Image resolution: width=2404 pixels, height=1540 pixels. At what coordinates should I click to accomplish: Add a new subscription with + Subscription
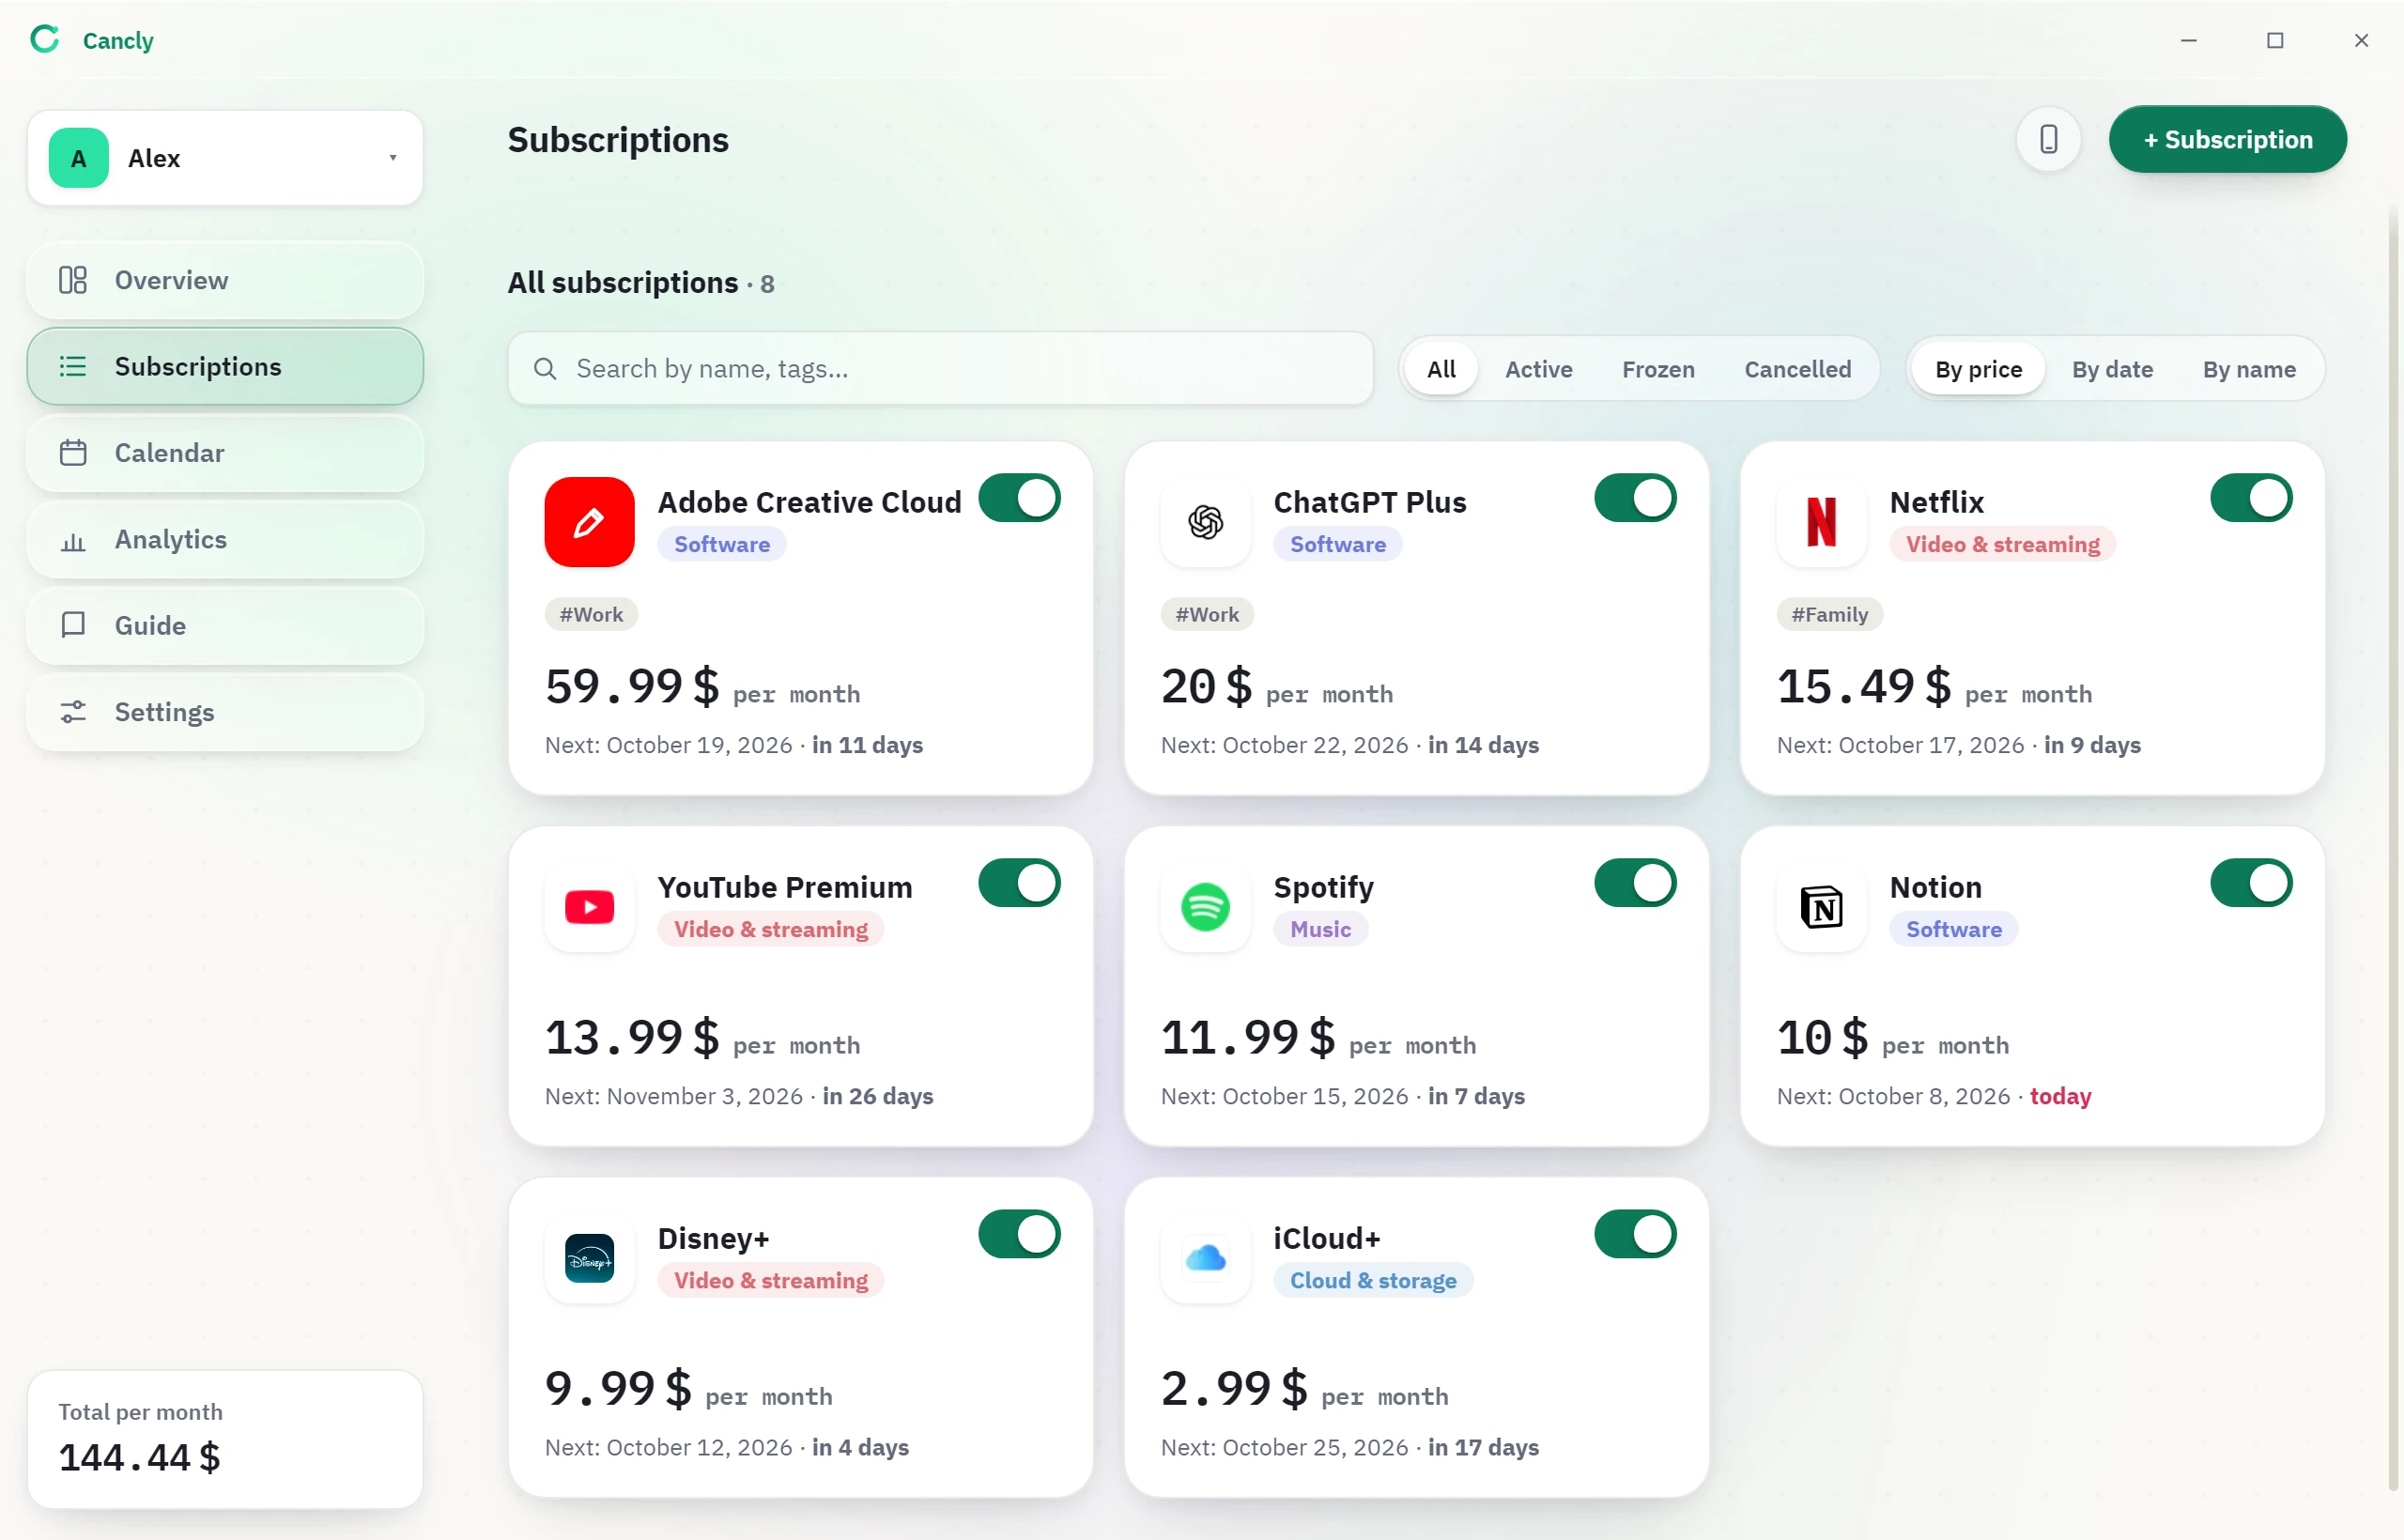[2227, 139]
